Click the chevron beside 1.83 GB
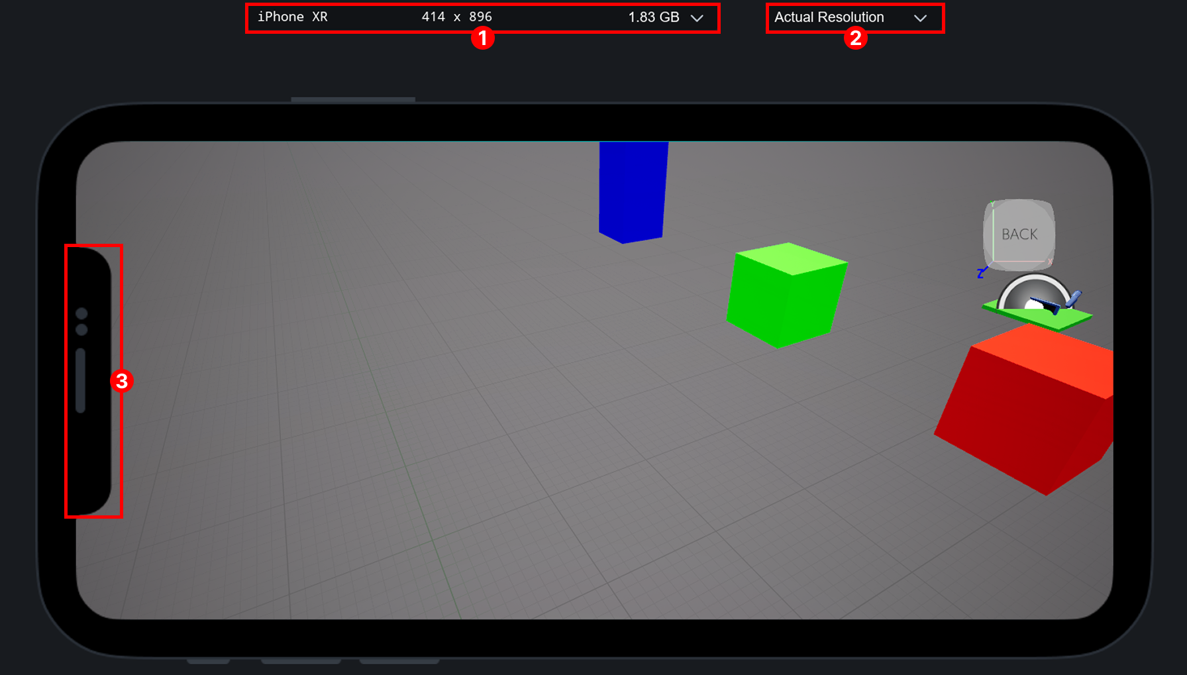The height and width of the screenshot is (675, 1187). [697, 18]
